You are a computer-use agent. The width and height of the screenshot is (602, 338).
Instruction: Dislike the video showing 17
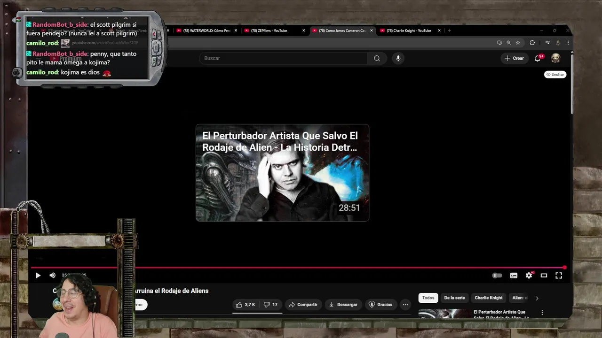271,305
